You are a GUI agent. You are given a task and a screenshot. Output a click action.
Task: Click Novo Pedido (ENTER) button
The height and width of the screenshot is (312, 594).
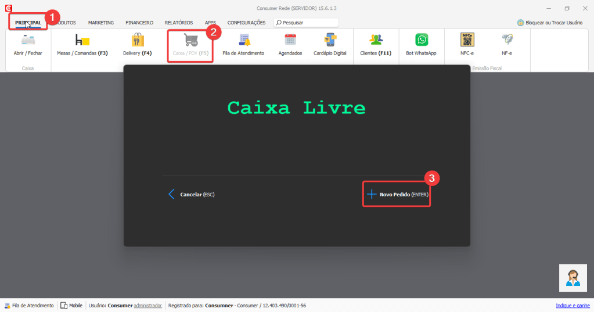[398, 195]
